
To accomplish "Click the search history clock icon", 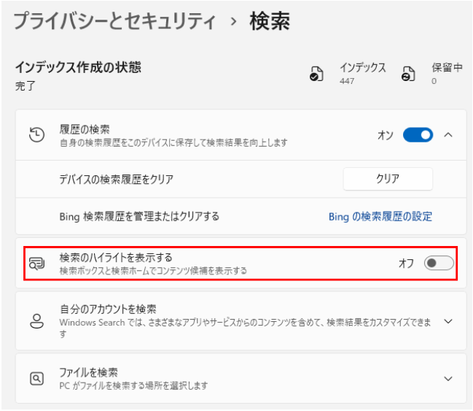I will pos(36,135).
